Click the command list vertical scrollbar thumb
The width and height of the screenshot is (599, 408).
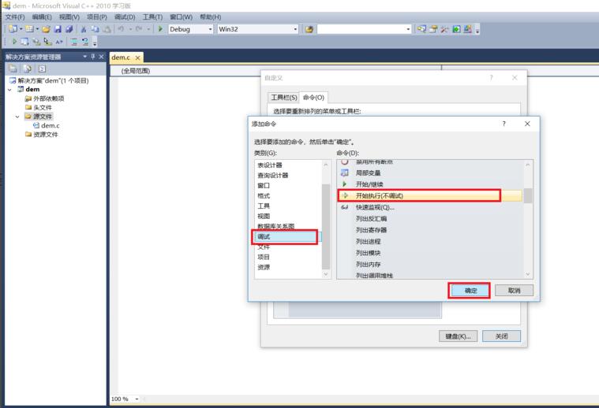click(527, 196)
